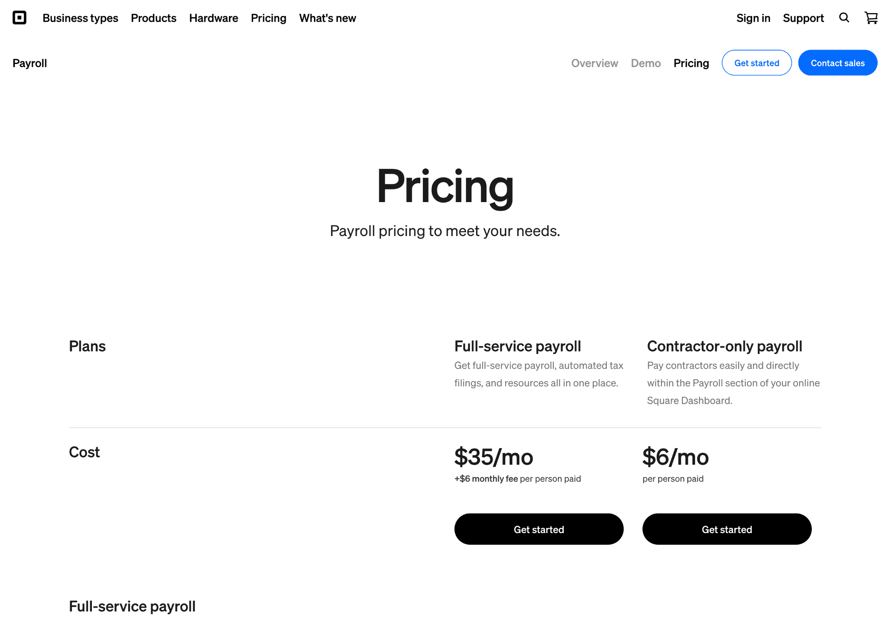
Task: Open the What's new menu item
Action: (328, 18)
